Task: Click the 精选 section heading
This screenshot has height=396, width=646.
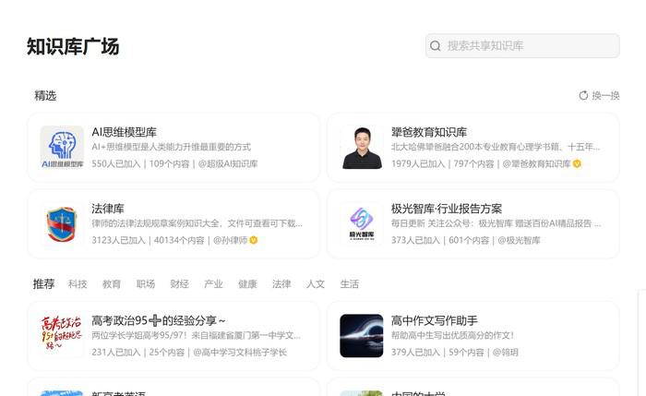Action: pyautogui.click(x=45, y=96)
